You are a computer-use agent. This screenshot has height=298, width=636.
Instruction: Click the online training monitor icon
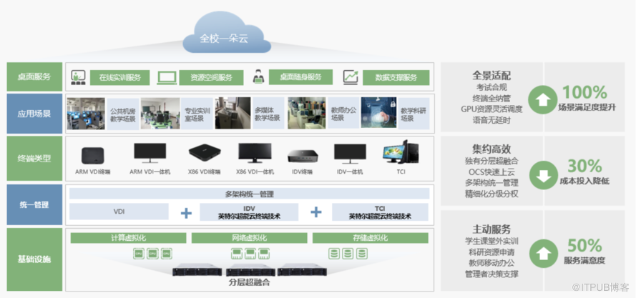point(78,77)
